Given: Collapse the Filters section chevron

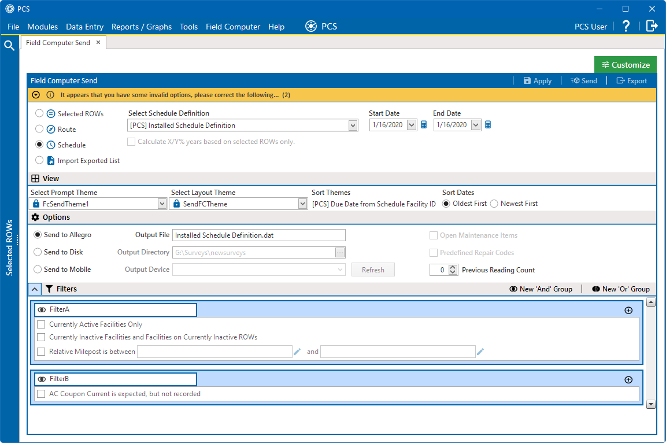Looking at the screenshot, I should tap(35, 289).
